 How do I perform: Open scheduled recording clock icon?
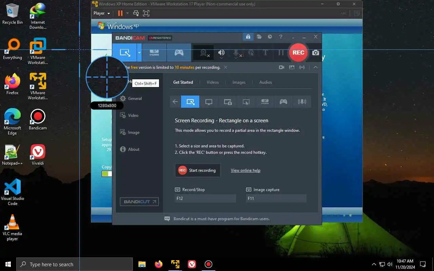[x=270, y=37]
